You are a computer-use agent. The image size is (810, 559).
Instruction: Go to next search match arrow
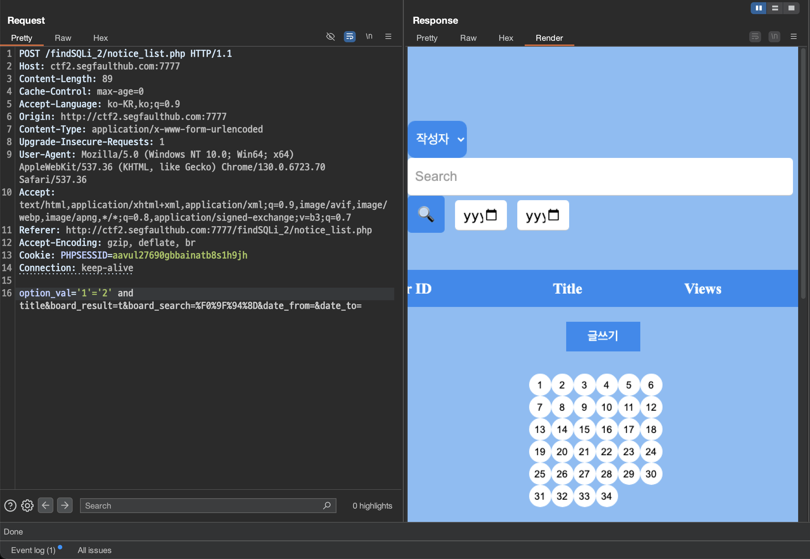pyautogui.click(x=65, y=505)
